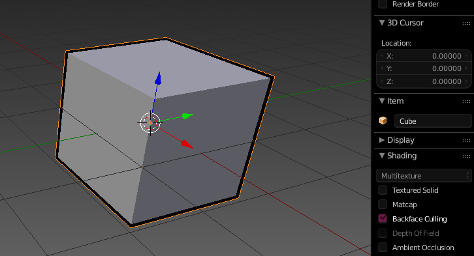
Task: Collapse the Shading panel
Action: point(382,156)
